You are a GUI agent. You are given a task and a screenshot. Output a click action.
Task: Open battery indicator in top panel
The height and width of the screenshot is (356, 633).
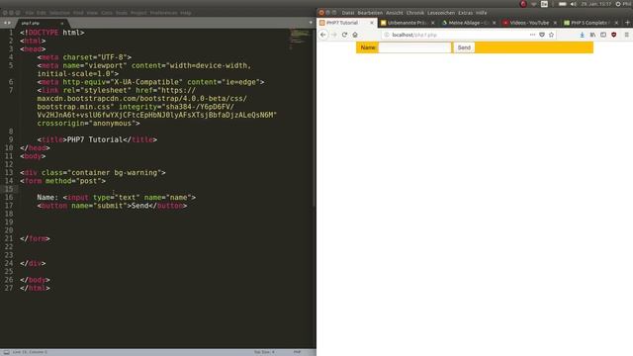tap(563, 4)
